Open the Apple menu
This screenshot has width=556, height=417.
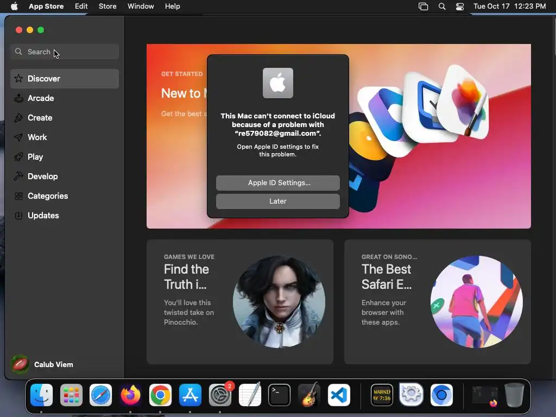[x=14, y=7]
